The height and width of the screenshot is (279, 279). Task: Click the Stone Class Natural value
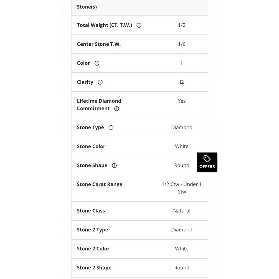tap(182, 211)
